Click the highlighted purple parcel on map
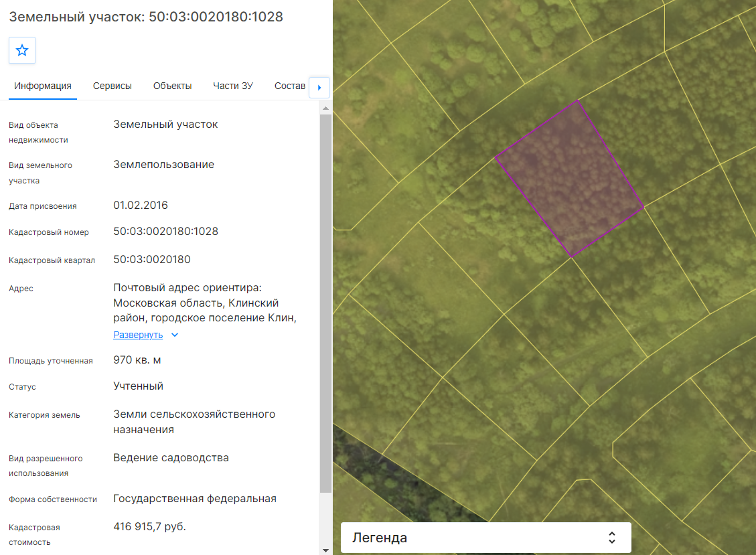The image size is (756, 555). coord(570,179)
